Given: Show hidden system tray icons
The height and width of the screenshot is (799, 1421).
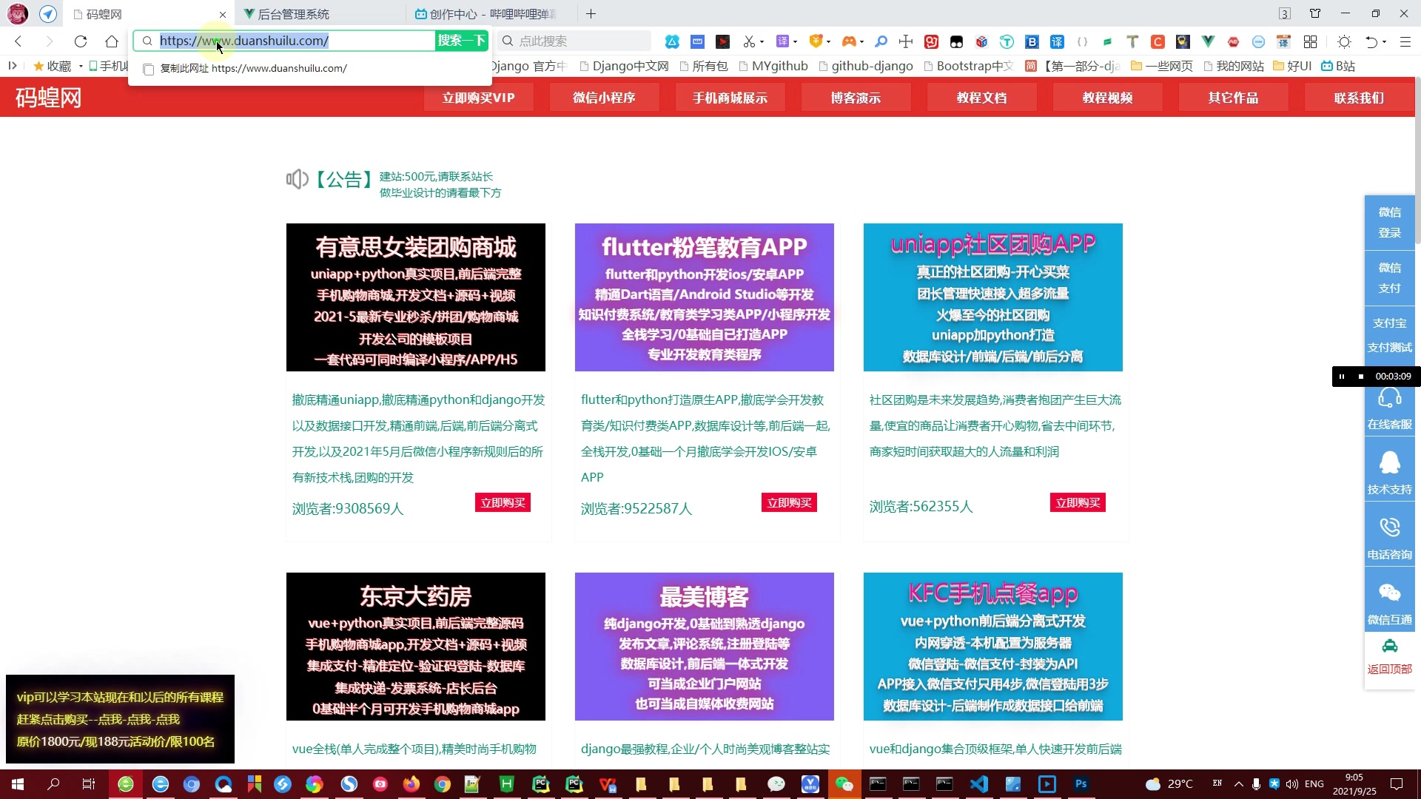Looking at the screenshot, I should pos(1239,784).
